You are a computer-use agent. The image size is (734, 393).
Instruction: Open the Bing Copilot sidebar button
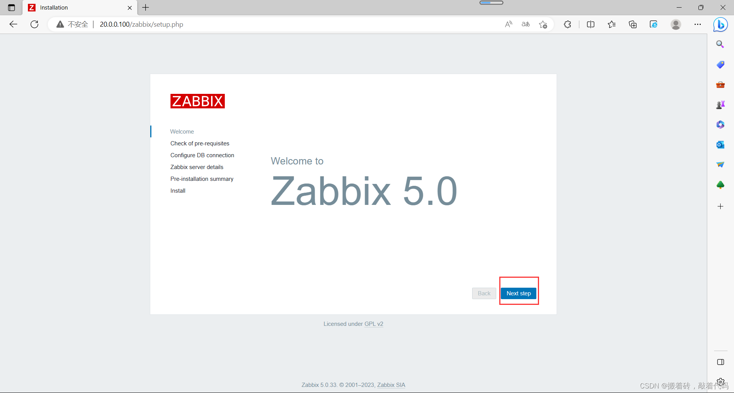click(x=721, y=25)
